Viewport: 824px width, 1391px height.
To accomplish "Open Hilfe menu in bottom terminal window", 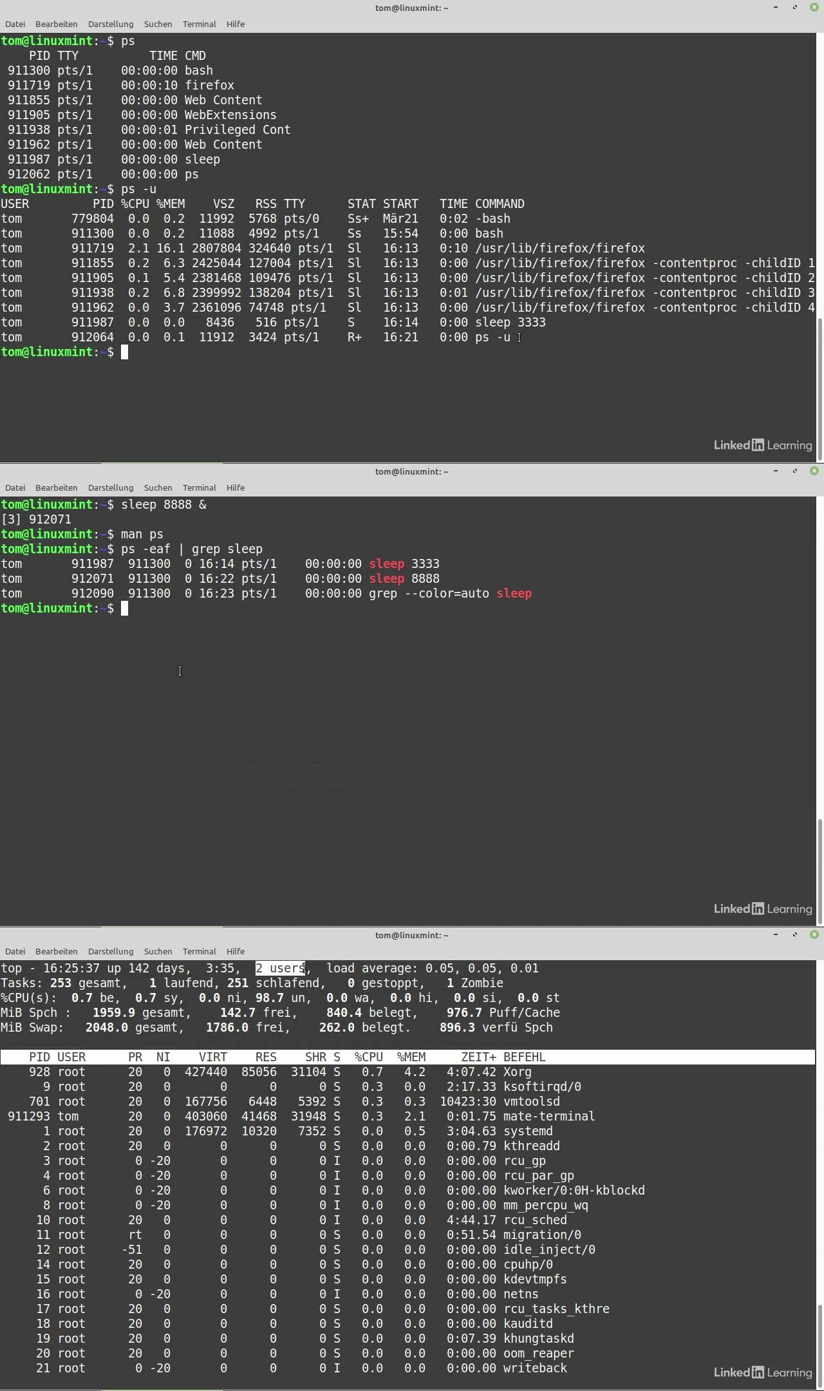I will [236, 951].
